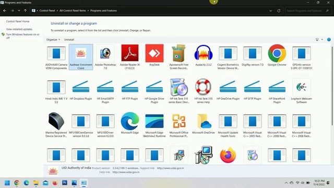This screenshot has width=334, height=188.
Task: Open the Windows Start menu
Action: 7,183
